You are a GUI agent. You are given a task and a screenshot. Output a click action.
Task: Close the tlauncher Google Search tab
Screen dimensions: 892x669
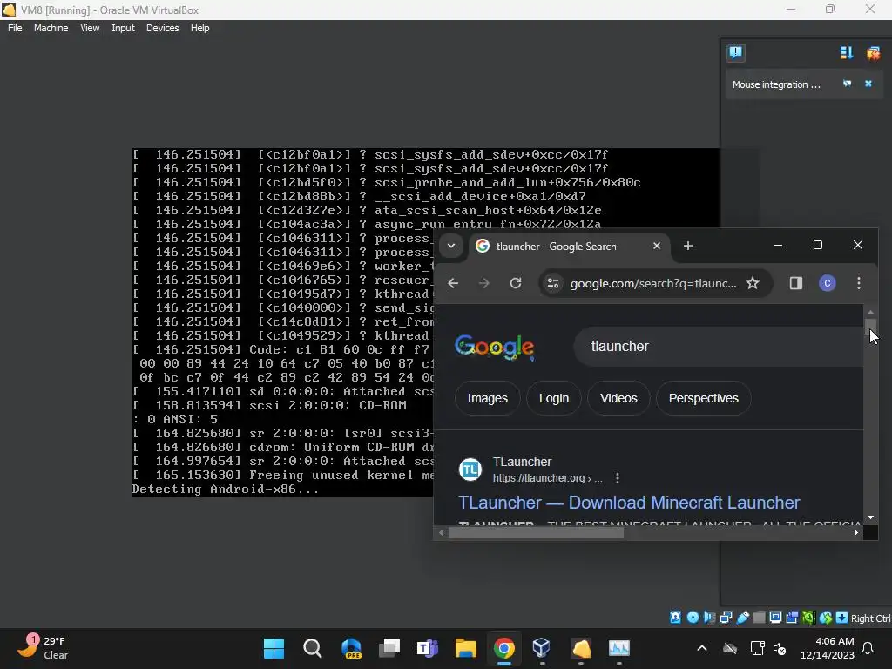tap(657, 246)
